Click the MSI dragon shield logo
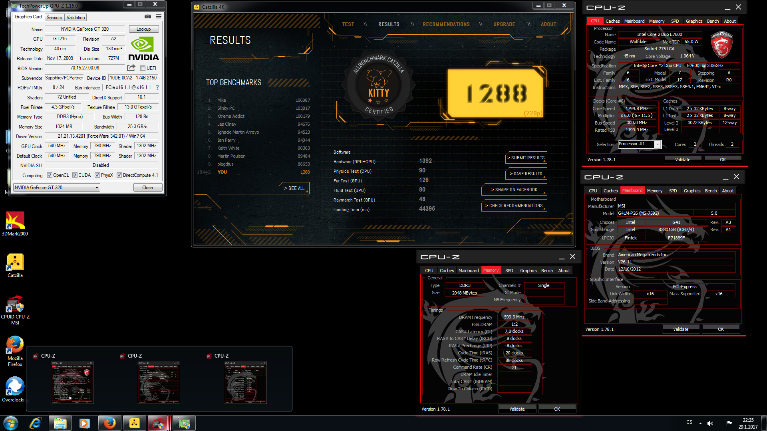 point(721,45)
